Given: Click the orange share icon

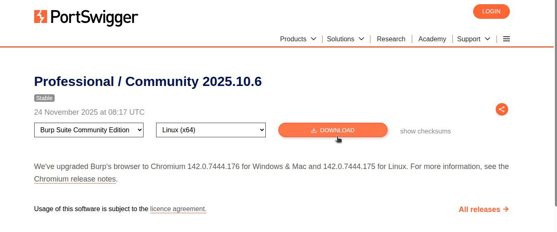Looking at the screenshot, I should (x=502, y=109).
